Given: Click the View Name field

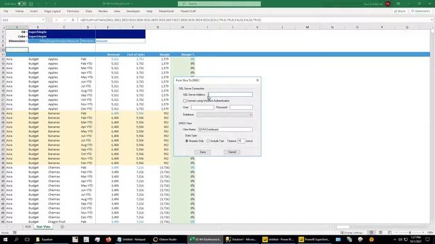Looking at the screenshot, I should 225,129.
